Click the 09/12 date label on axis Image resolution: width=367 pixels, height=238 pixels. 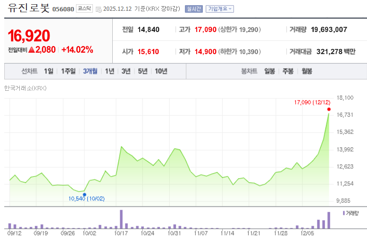click(15, 233)
